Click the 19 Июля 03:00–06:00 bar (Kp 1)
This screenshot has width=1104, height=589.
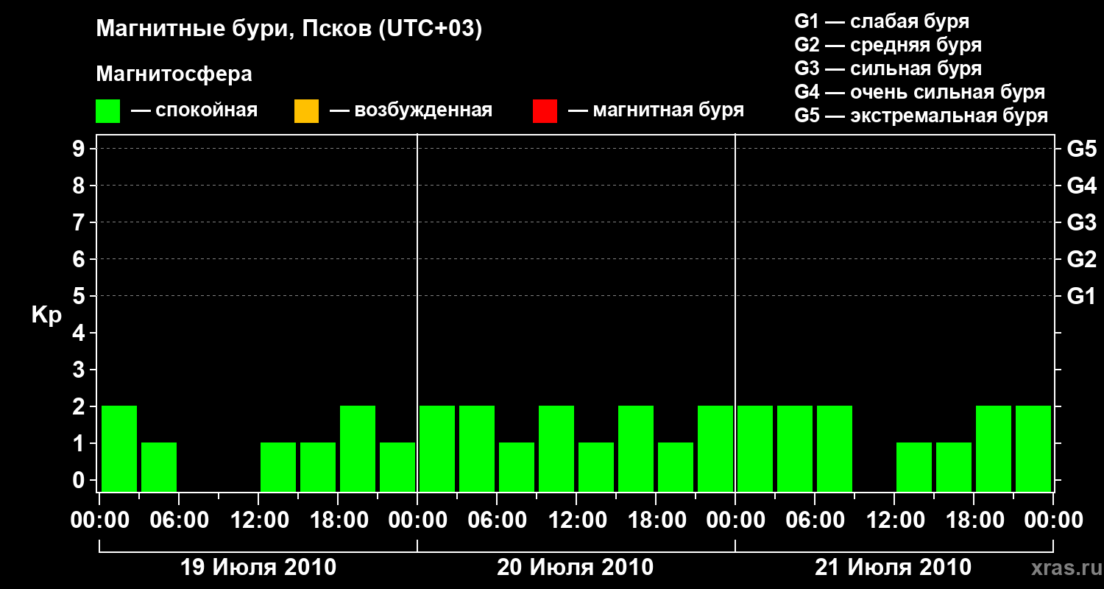(x=159, y=467)
